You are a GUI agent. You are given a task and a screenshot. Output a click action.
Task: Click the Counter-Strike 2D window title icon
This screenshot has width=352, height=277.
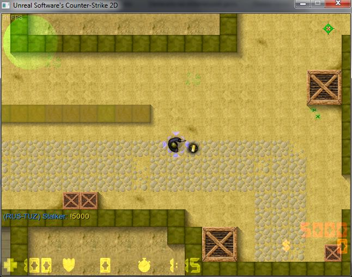point(6,5)
